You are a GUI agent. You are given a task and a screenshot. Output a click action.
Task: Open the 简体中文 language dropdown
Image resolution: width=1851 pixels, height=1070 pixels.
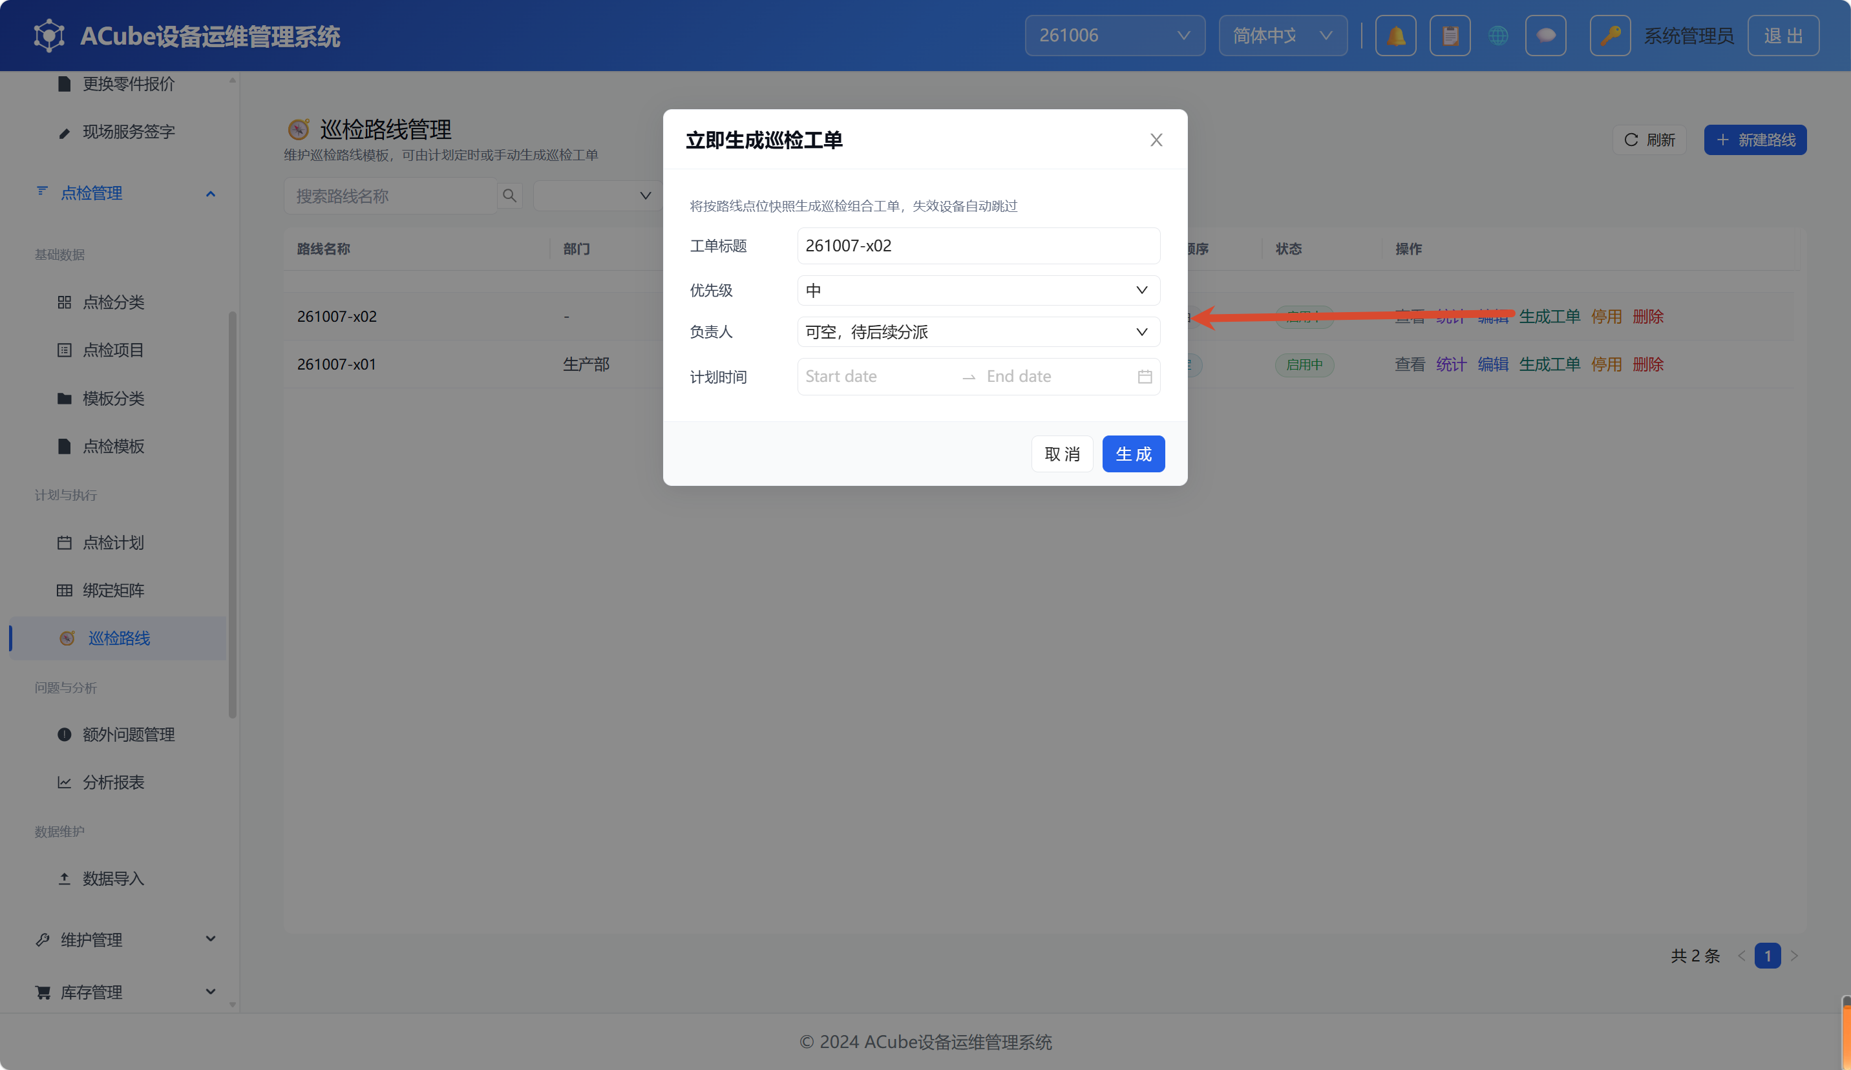(1282, 36)
